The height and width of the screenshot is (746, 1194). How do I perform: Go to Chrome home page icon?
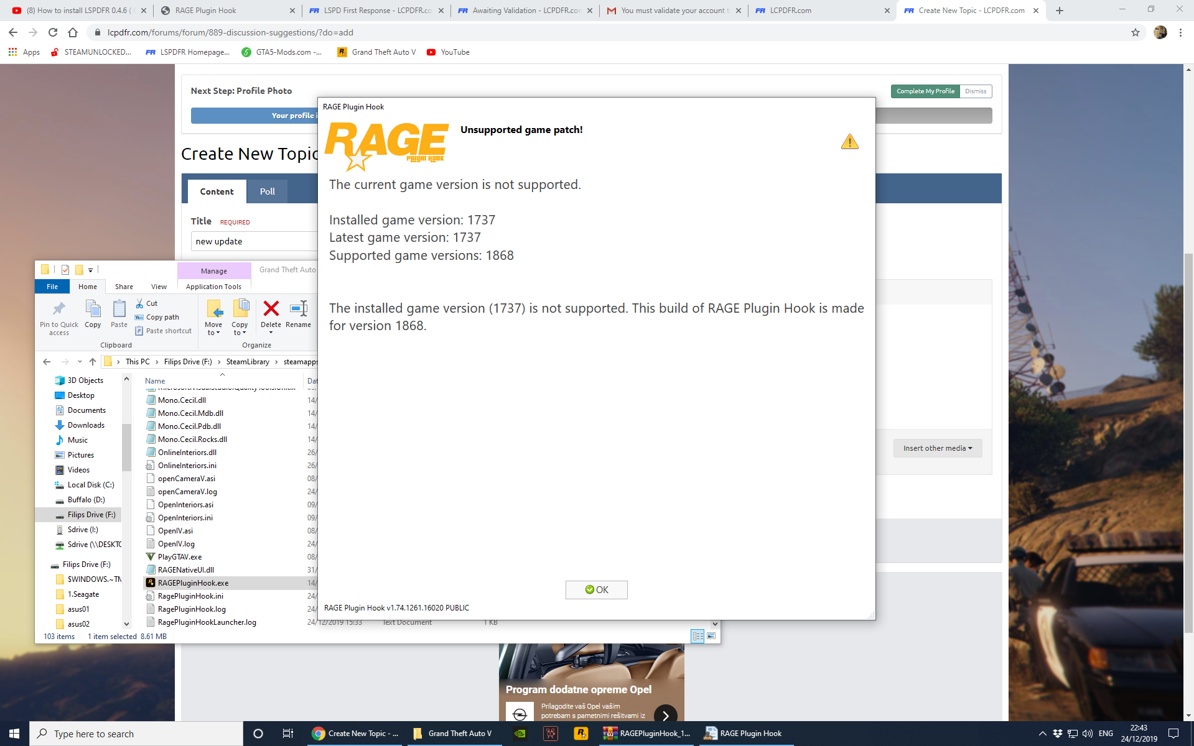73,32
